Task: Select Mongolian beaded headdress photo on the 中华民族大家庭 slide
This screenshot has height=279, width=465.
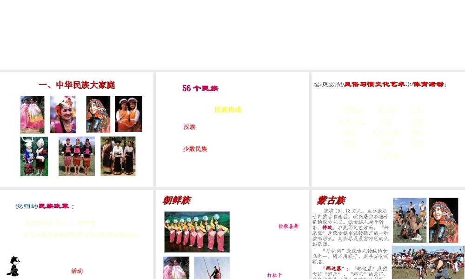Action: [x=98, y=114]
